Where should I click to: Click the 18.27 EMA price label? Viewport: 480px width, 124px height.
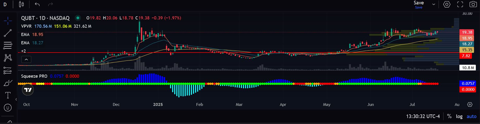click(x=467, y=44)
